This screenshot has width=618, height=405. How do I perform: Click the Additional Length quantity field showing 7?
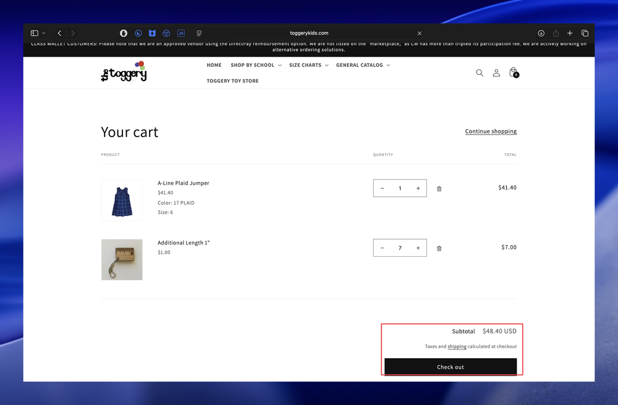(x=400, y=248)
